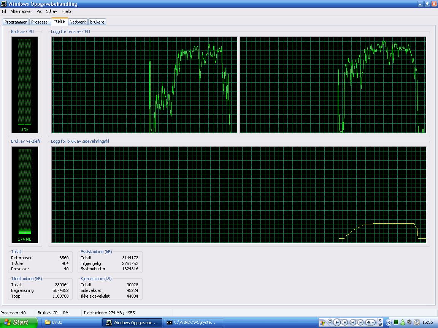Switch to the Nettverk tab
Screen dimensions: 438x328
[x=78, y=22]
